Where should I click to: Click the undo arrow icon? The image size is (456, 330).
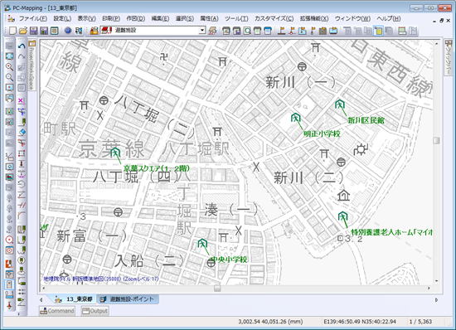pos(22,46)
